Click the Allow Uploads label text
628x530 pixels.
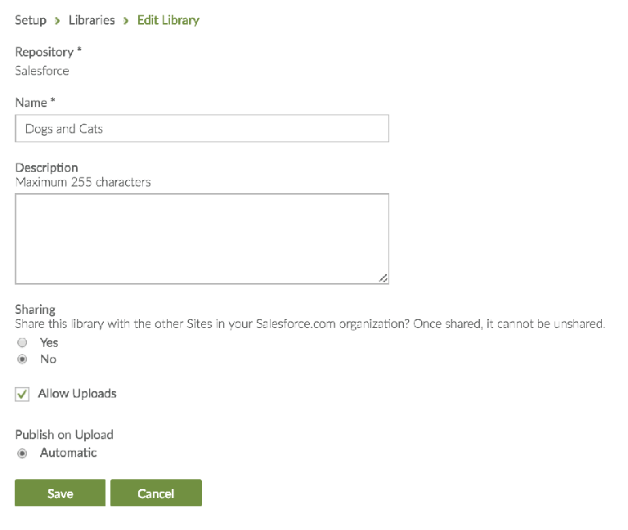77,393
